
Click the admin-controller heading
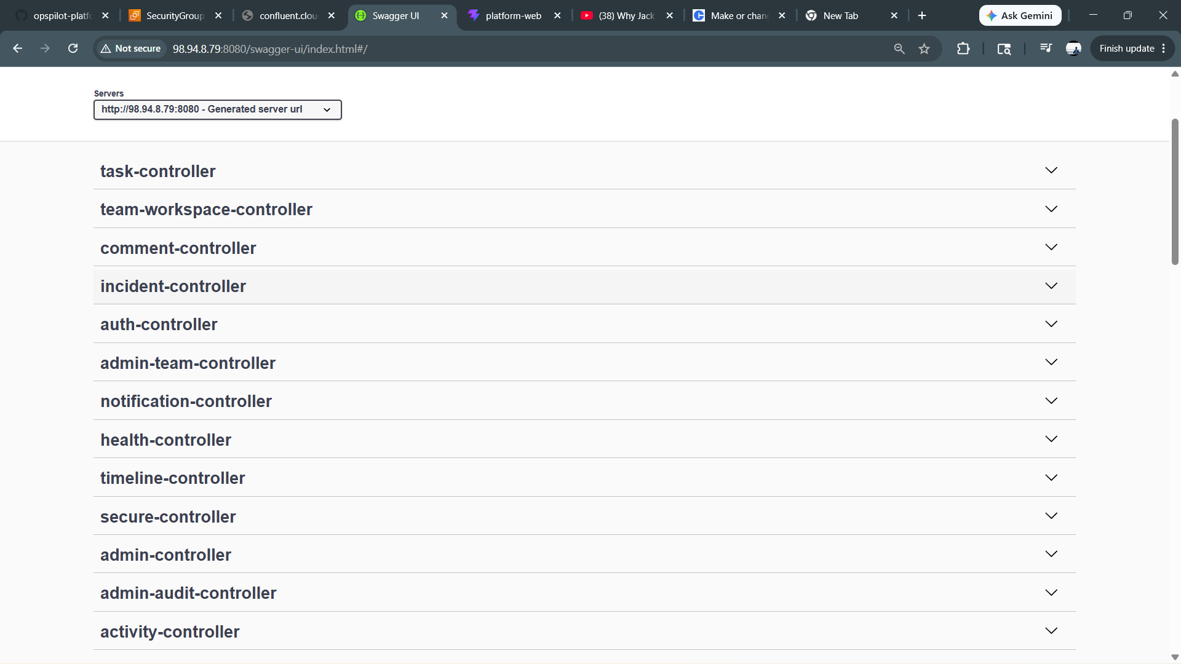click(166, 555)
